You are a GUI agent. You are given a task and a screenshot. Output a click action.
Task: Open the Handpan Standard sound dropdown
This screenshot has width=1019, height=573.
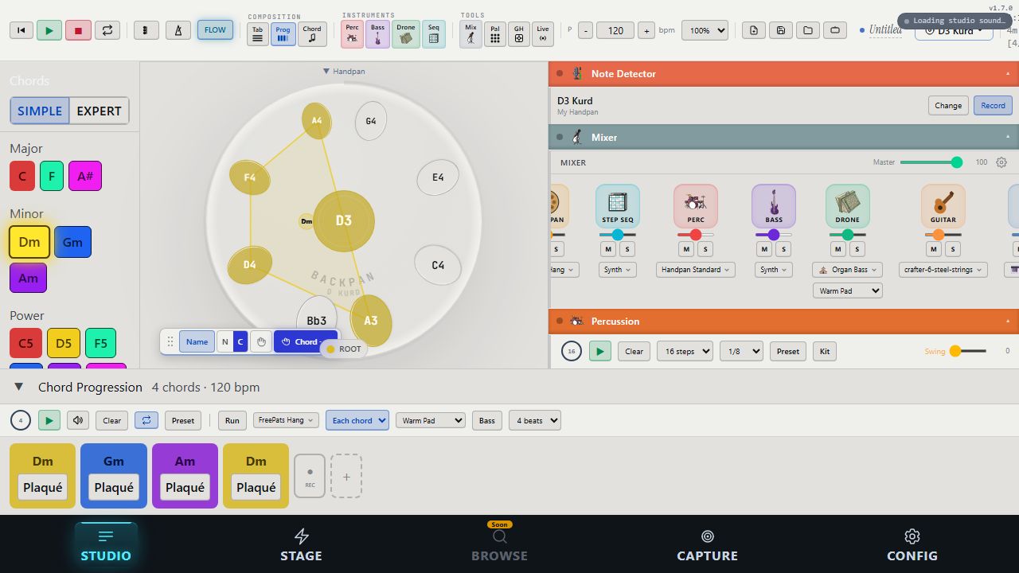pos(696,270)
